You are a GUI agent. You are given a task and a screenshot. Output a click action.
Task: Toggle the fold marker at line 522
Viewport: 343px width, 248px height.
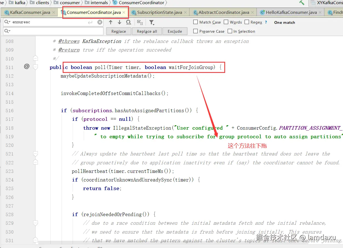click(35, 162)
